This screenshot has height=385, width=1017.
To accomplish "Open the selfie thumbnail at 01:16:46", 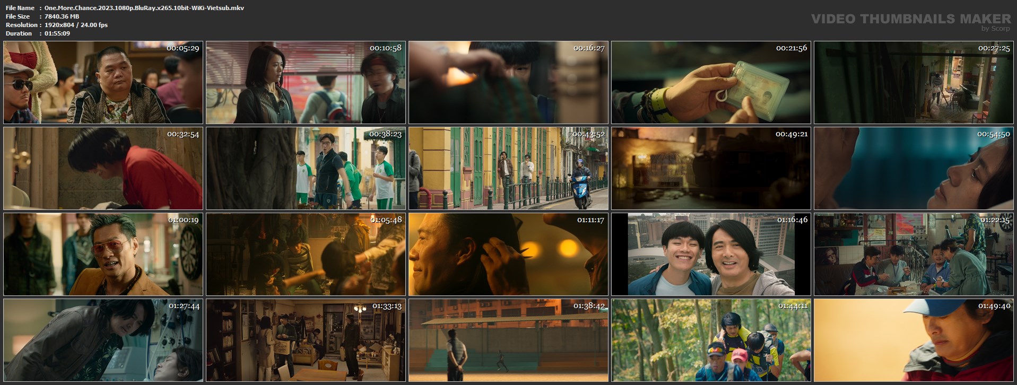I will tap(711, 254).
